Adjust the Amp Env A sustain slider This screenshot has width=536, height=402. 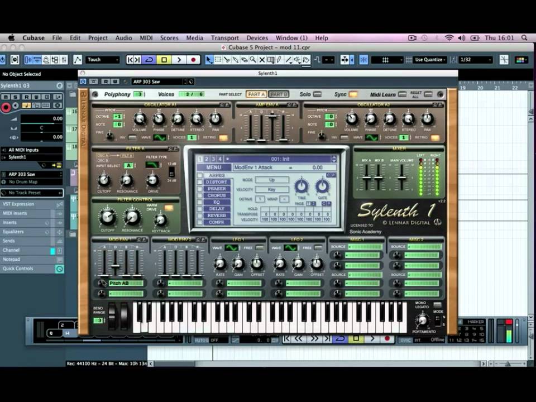point(272,117)
